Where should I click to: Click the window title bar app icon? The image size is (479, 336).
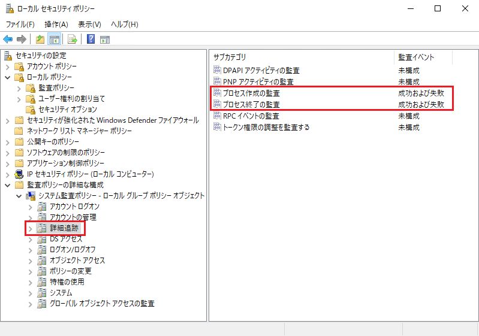tap(10, 8)
